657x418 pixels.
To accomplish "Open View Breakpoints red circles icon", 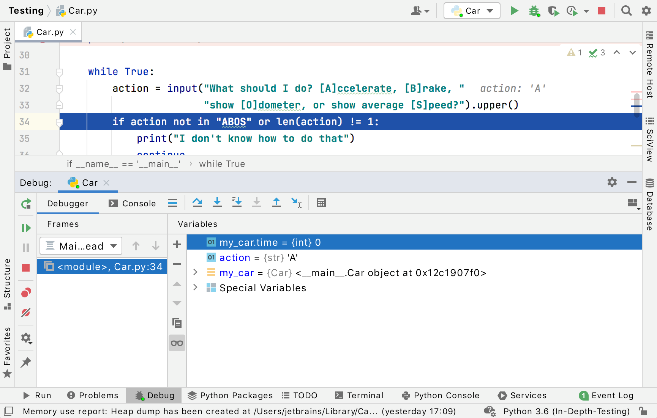I will tap(26, 293).
